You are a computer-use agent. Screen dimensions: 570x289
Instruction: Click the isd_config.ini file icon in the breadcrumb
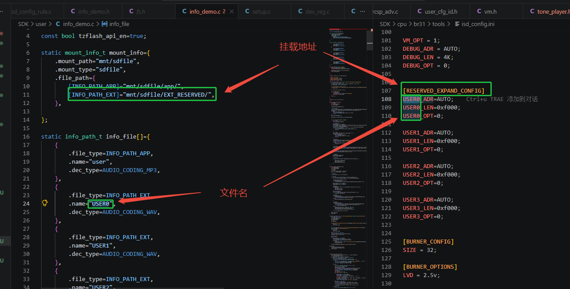(x=457, y=24)
